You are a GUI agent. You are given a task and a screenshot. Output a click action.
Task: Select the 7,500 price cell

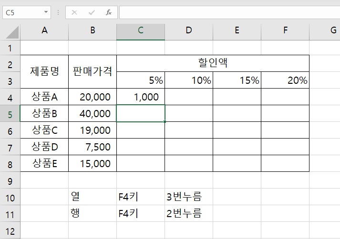[93, 147]
